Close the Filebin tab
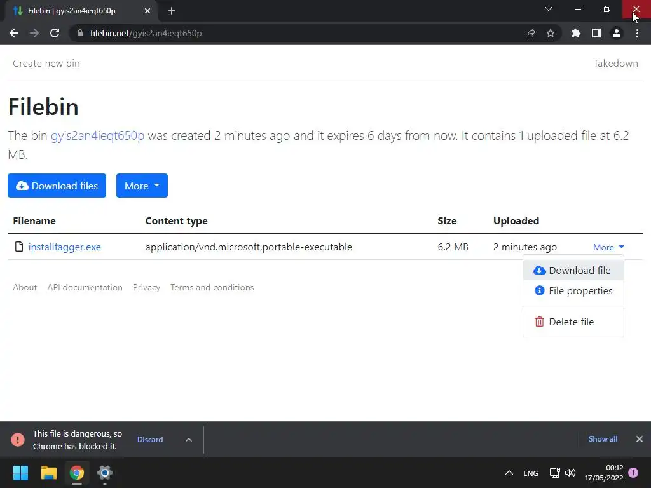The width and height of the screenshot is (651, 488). coord(147,11)
